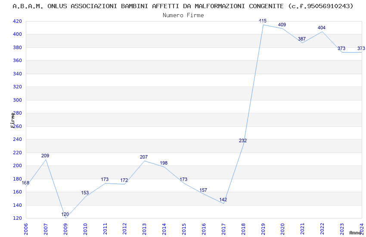Select the 232 data label
The width and height of the screenshot is (366, 237).
click(243, 140)
